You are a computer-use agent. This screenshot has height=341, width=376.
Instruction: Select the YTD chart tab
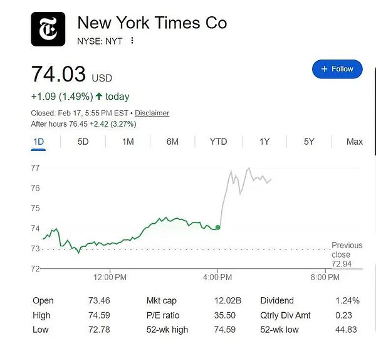tap(218, 142)
